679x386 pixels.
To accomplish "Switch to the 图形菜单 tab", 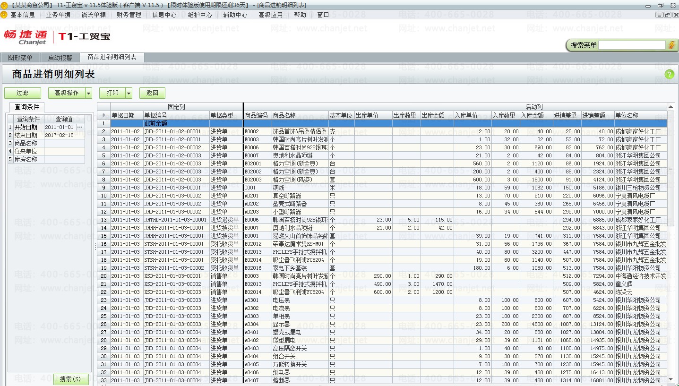I will [20, 58].
